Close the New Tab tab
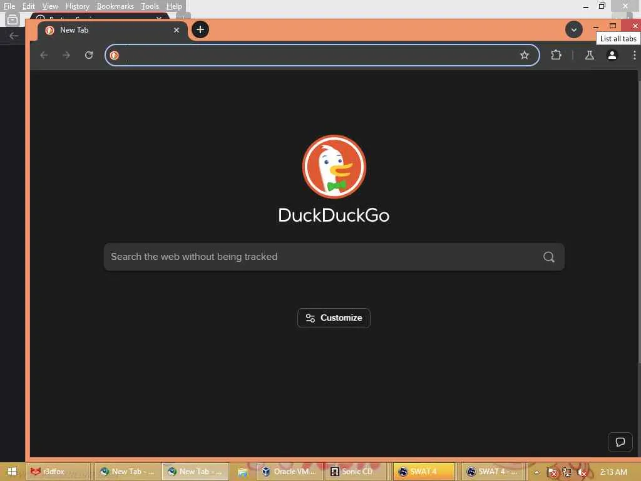The image size is (641, 481). pos(176,30)
